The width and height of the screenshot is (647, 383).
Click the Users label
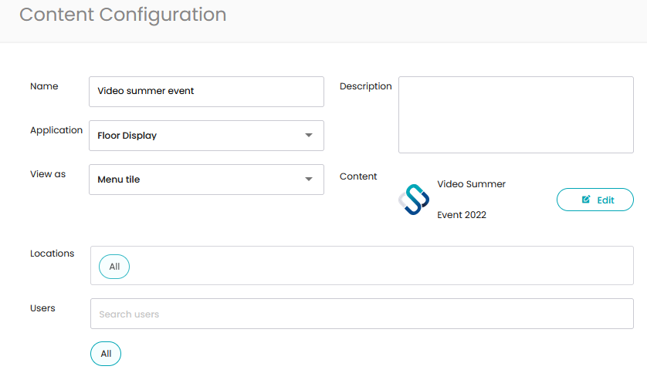(42, 308)
